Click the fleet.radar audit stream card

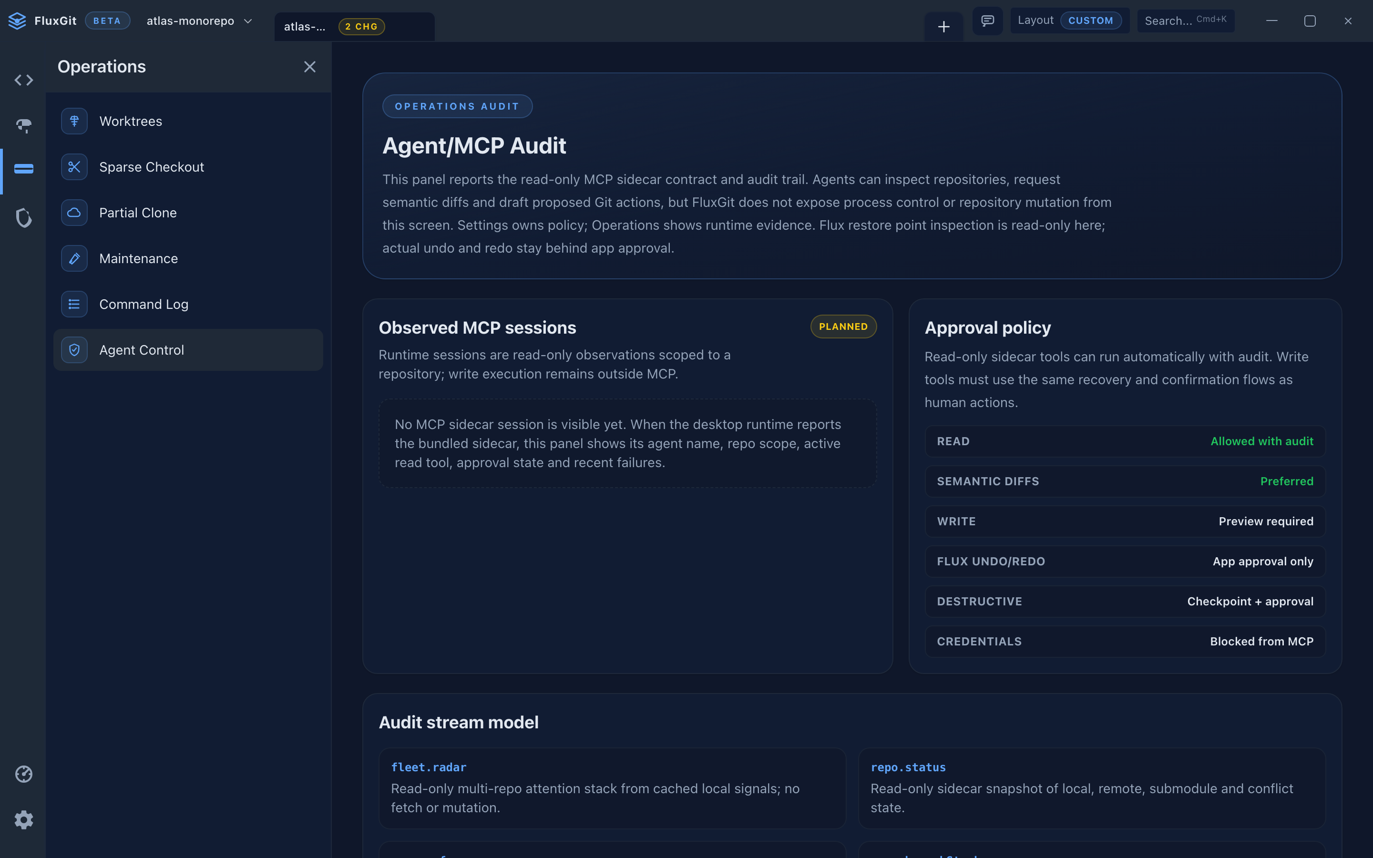click(612, 788)
